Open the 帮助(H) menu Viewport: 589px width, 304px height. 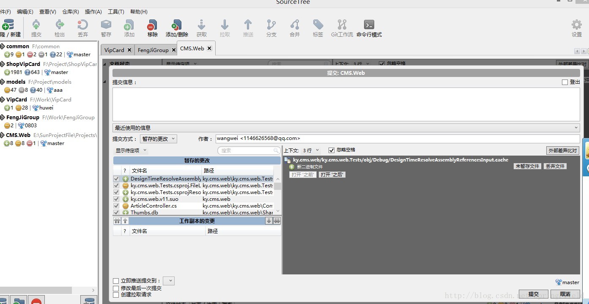(x=139, y=12)
